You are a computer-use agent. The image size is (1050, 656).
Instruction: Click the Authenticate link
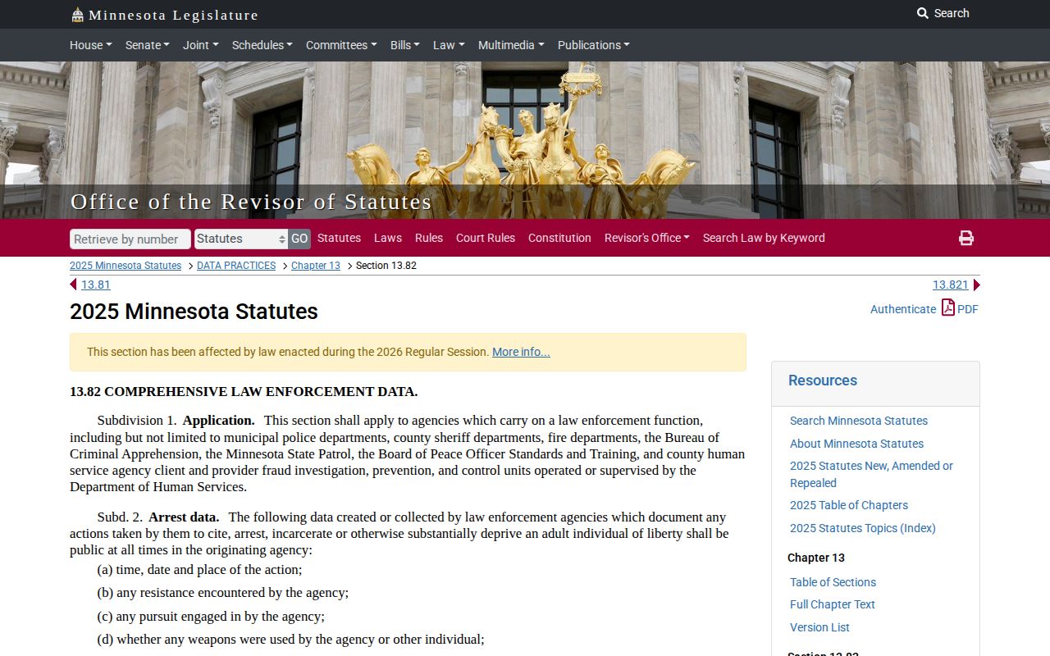coord(903,309)
